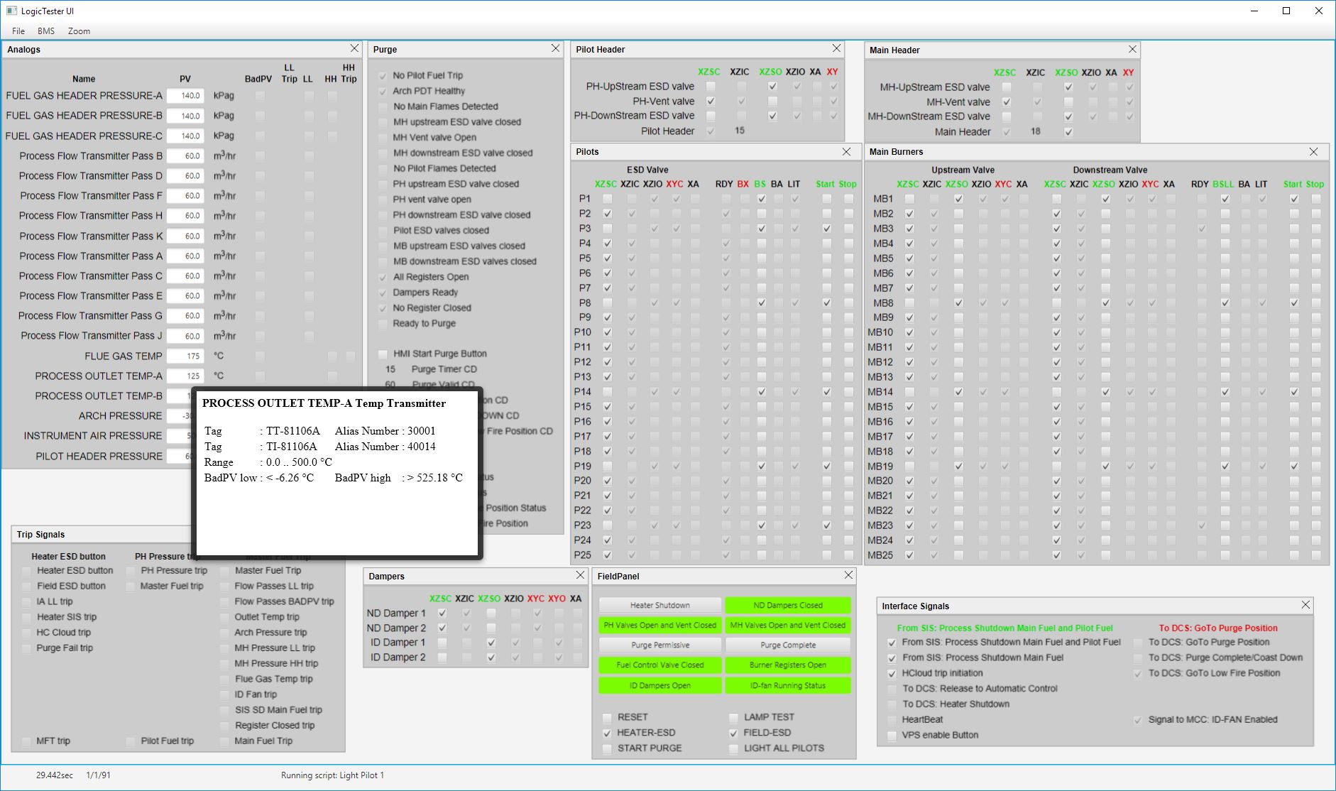Close the Analogs panel
Viewport: 1336px width, 791px height.
(354, 48)
